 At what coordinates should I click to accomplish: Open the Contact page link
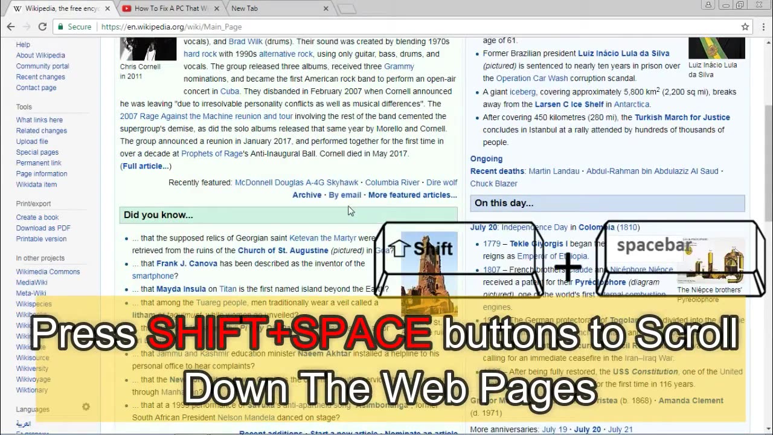coord(36,88)
